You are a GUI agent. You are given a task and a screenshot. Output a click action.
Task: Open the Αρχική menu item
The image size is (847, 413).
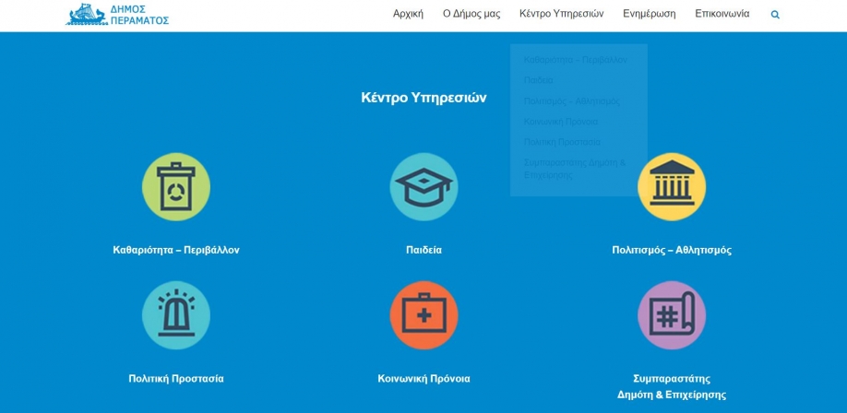[x=408, y=14]
